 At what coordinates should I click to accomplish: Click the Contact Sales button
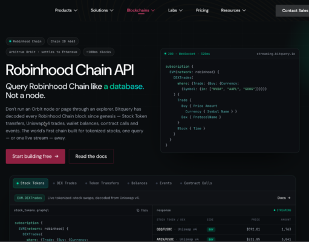pyautogui.click(x=292, y=11)
